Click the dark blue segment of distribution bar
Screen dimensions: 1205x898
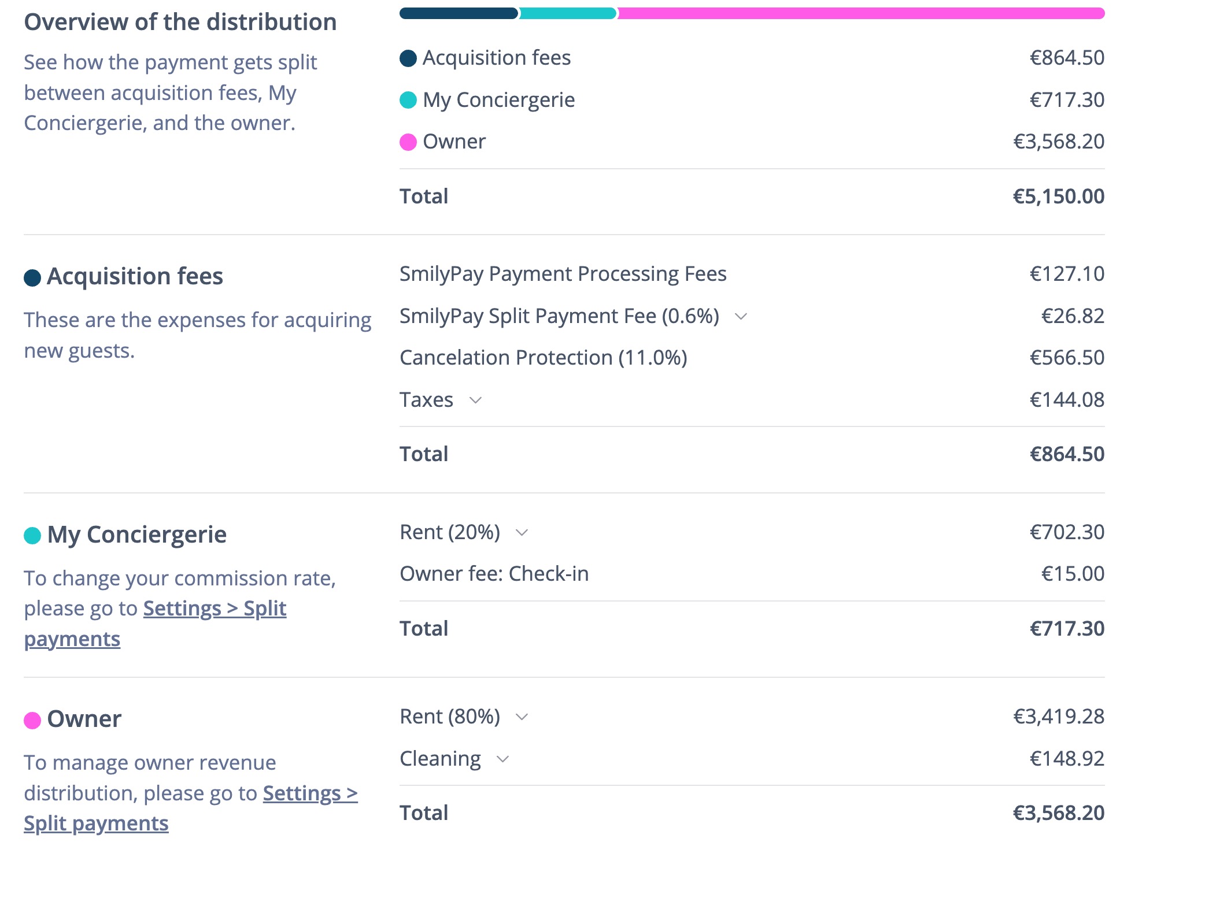click(x=459, y=13)
